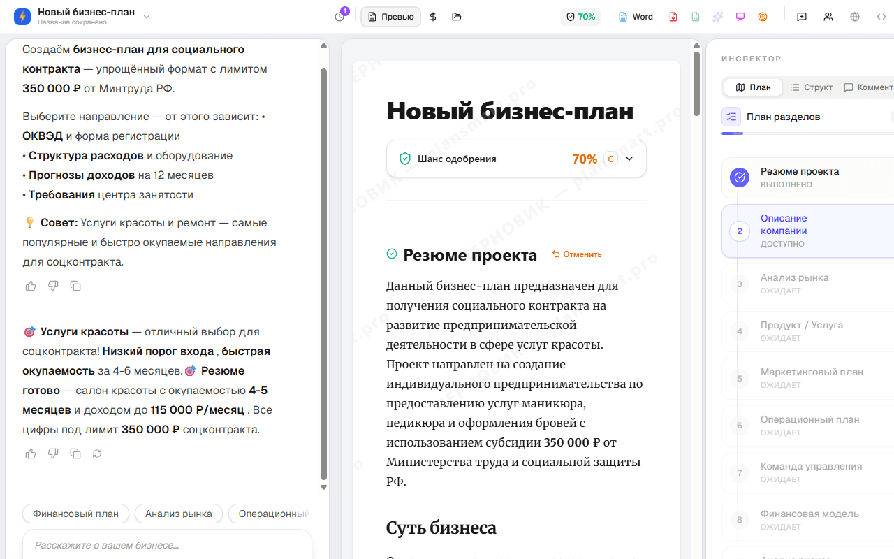
Task: Download the plan as PDF
Action: tap(673, 16)
